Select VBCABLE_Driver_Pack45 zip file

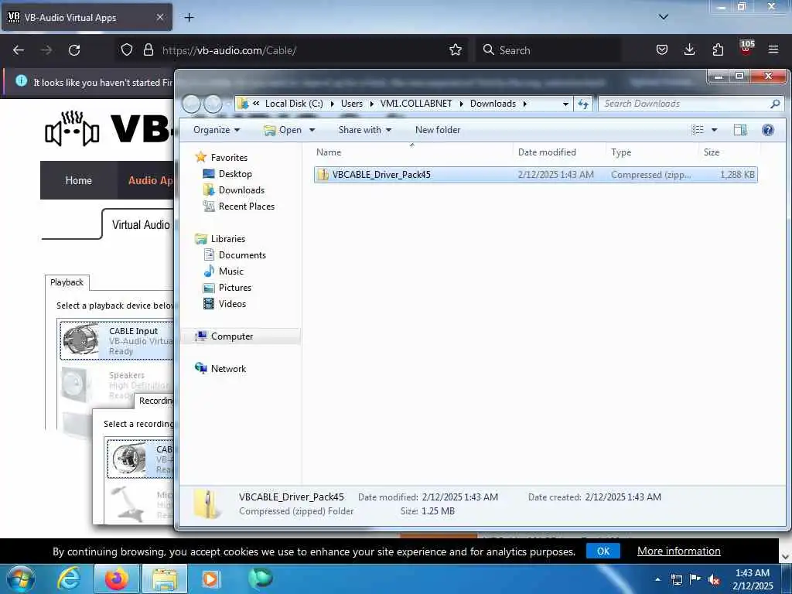click(x=535, y=175)
